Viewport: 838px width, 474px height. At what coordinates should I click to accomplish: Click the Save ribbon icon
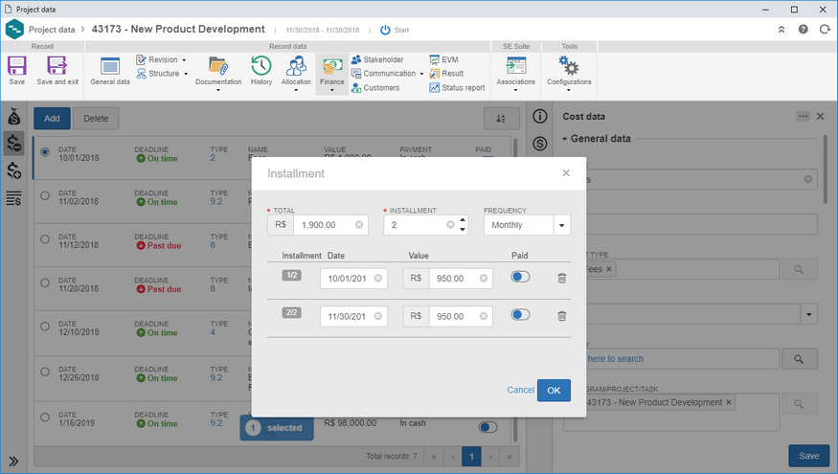(16, 71)
